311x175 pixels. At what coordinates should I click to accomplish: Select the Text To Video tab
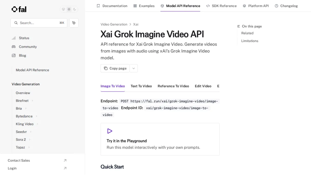(141, 86)
